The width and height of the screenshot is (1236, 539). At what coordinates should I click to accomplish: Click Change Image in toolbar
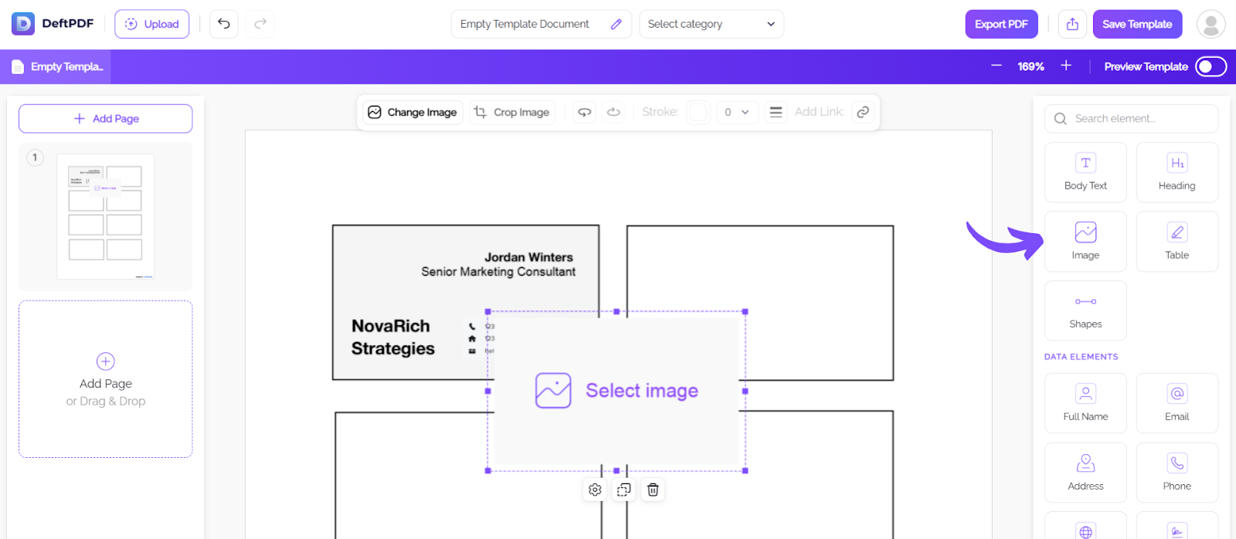click(413, 112)
